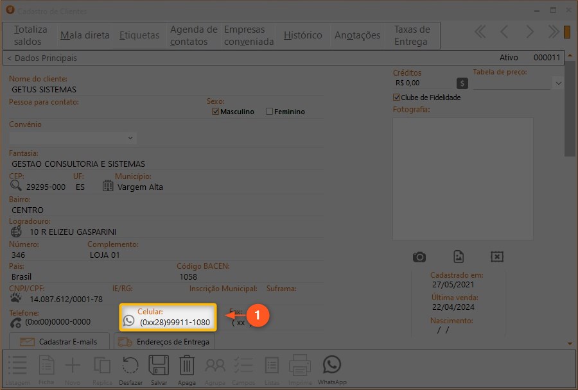Toggle the Clube de Fidelidade checkbox
This screenshot has width=578, height=390.
tap(396, 97)
